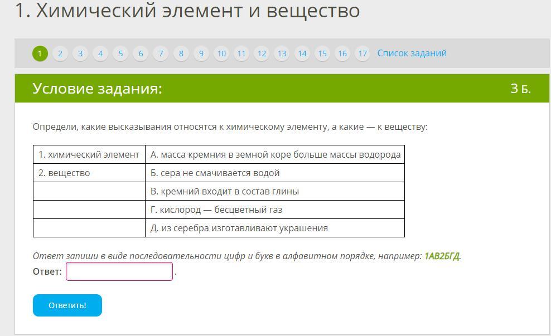Go to task number 7
The width and height of the screenshot is (551, 336).
[161, 53]
